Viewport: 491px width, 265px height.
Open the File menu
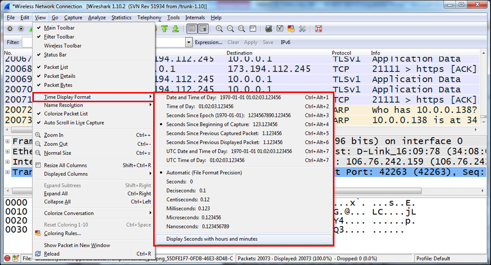[x=11, y=17]
